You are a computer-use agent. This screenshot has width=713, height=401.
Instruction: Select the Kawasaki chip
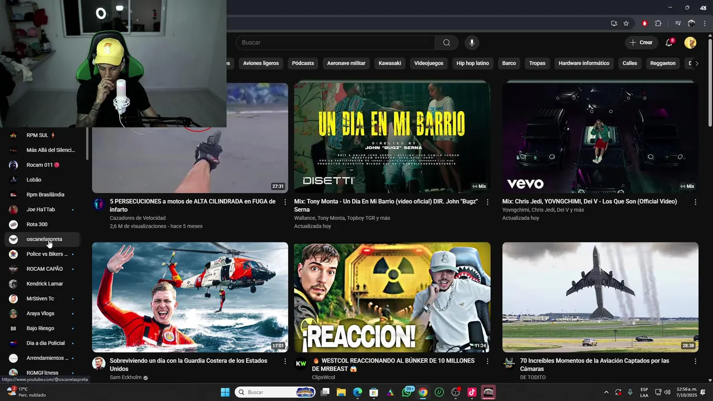390,63
